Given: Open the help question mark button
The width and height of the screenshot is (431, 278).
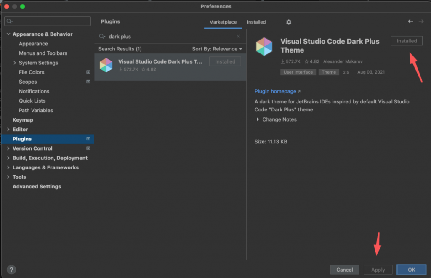Looking at the screenshot, I should pos(11,270).
